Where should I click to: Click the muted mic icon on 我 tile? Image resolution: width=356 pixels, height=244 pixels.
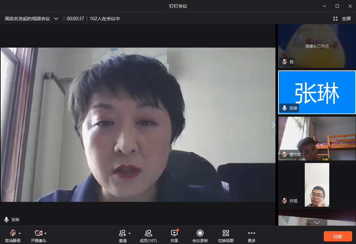(x=284, y=62)
